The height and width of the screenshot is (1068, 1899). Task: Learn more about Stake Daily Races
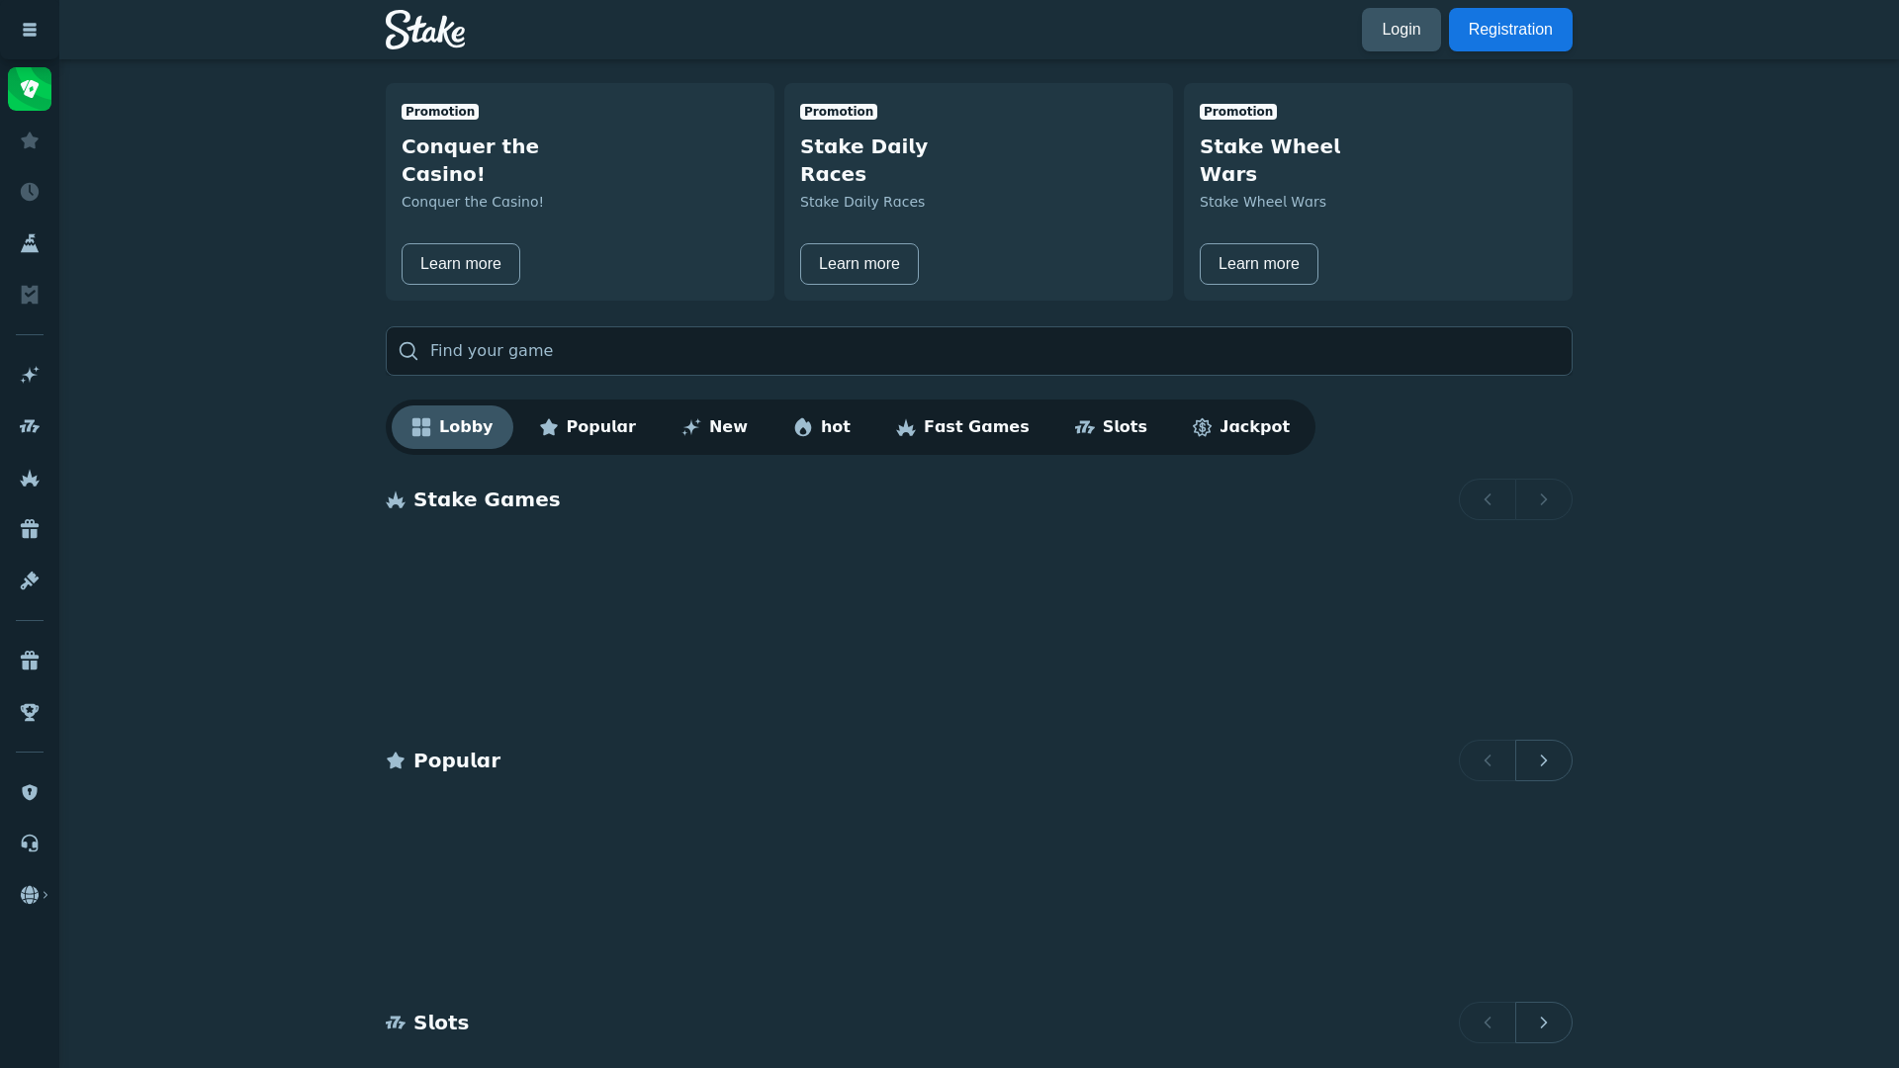(859, 264)
